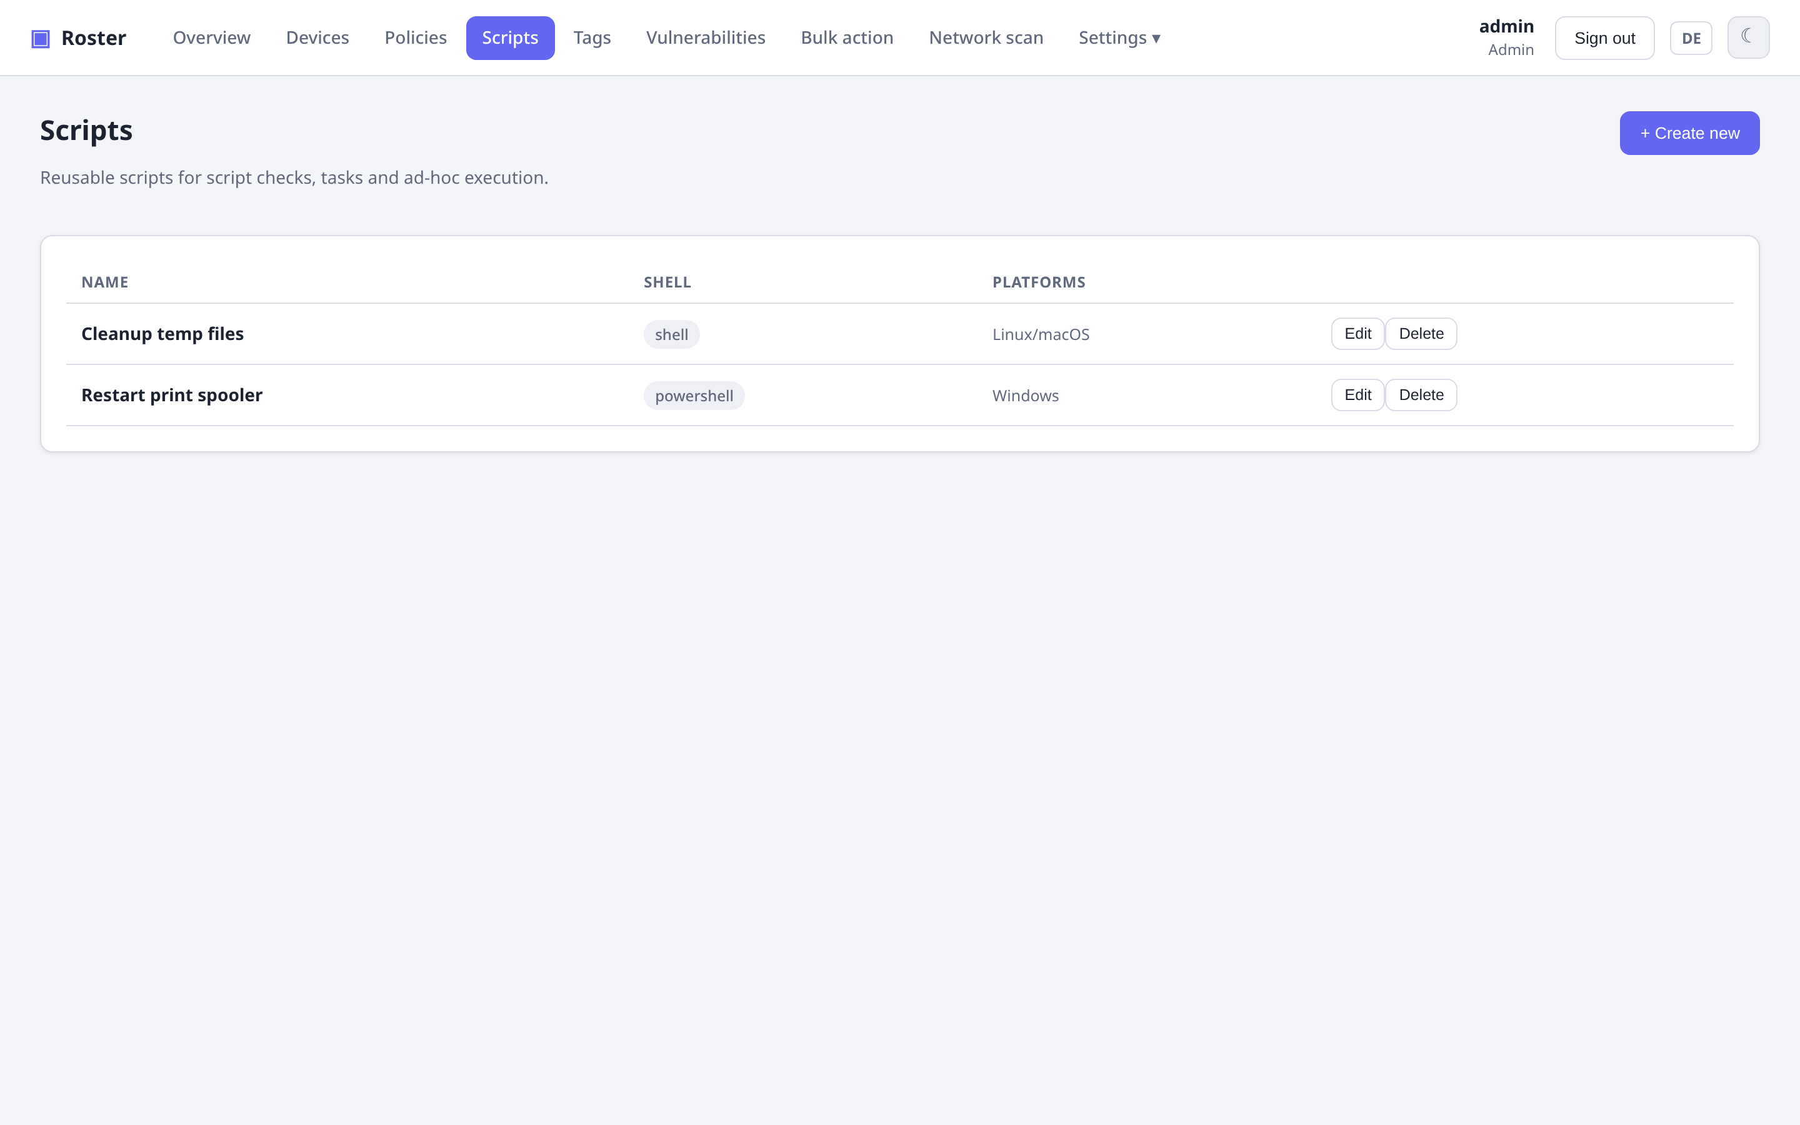Click the shell badge
Image resolution: width=1800 pixels, height=1125 pixels.
coord(671,335)
